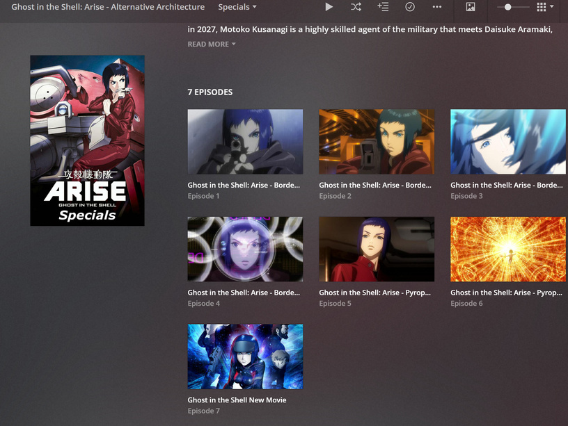The width and height of the screenshot is (568, 426).
Task: Click the 'Episode 5' label
Action: click(x=335, y=304)
